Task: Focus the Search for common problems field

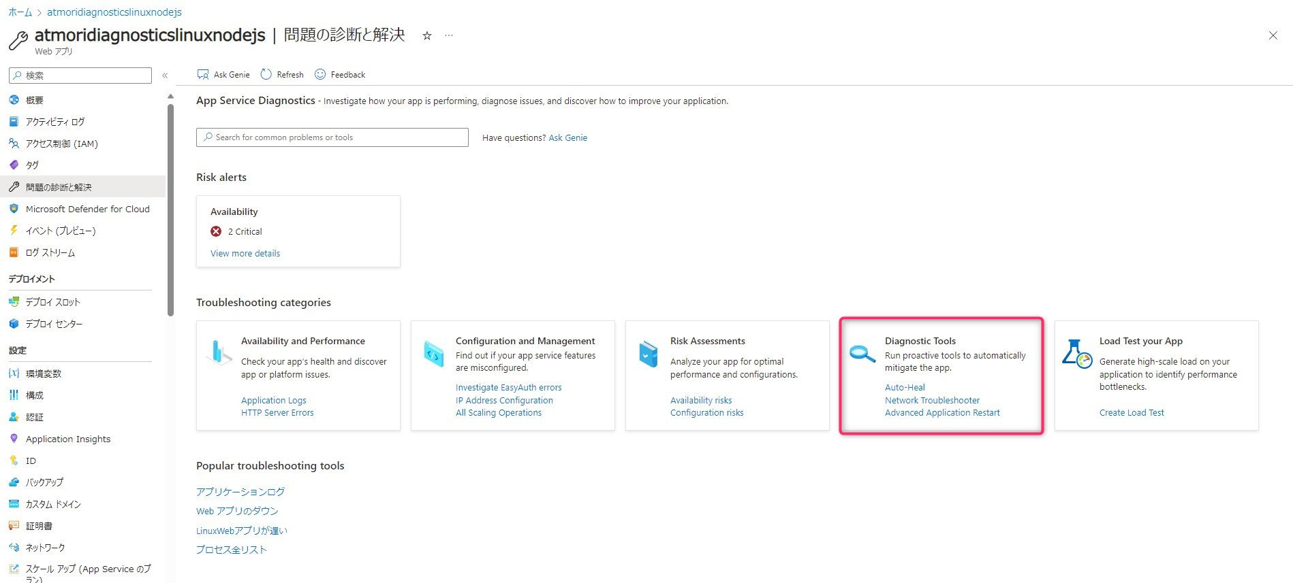Action: [332, 137]
